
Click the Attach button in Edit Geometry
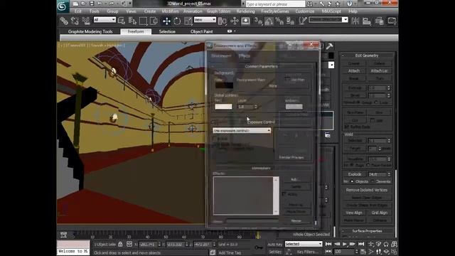pyautogui.click(x=354, y=71)
